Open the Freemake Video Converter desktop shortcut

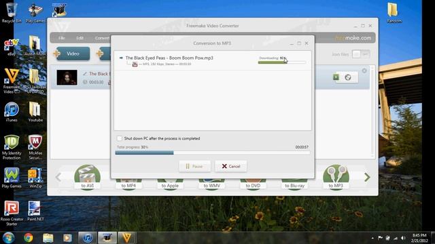click(x=12, y=81)
